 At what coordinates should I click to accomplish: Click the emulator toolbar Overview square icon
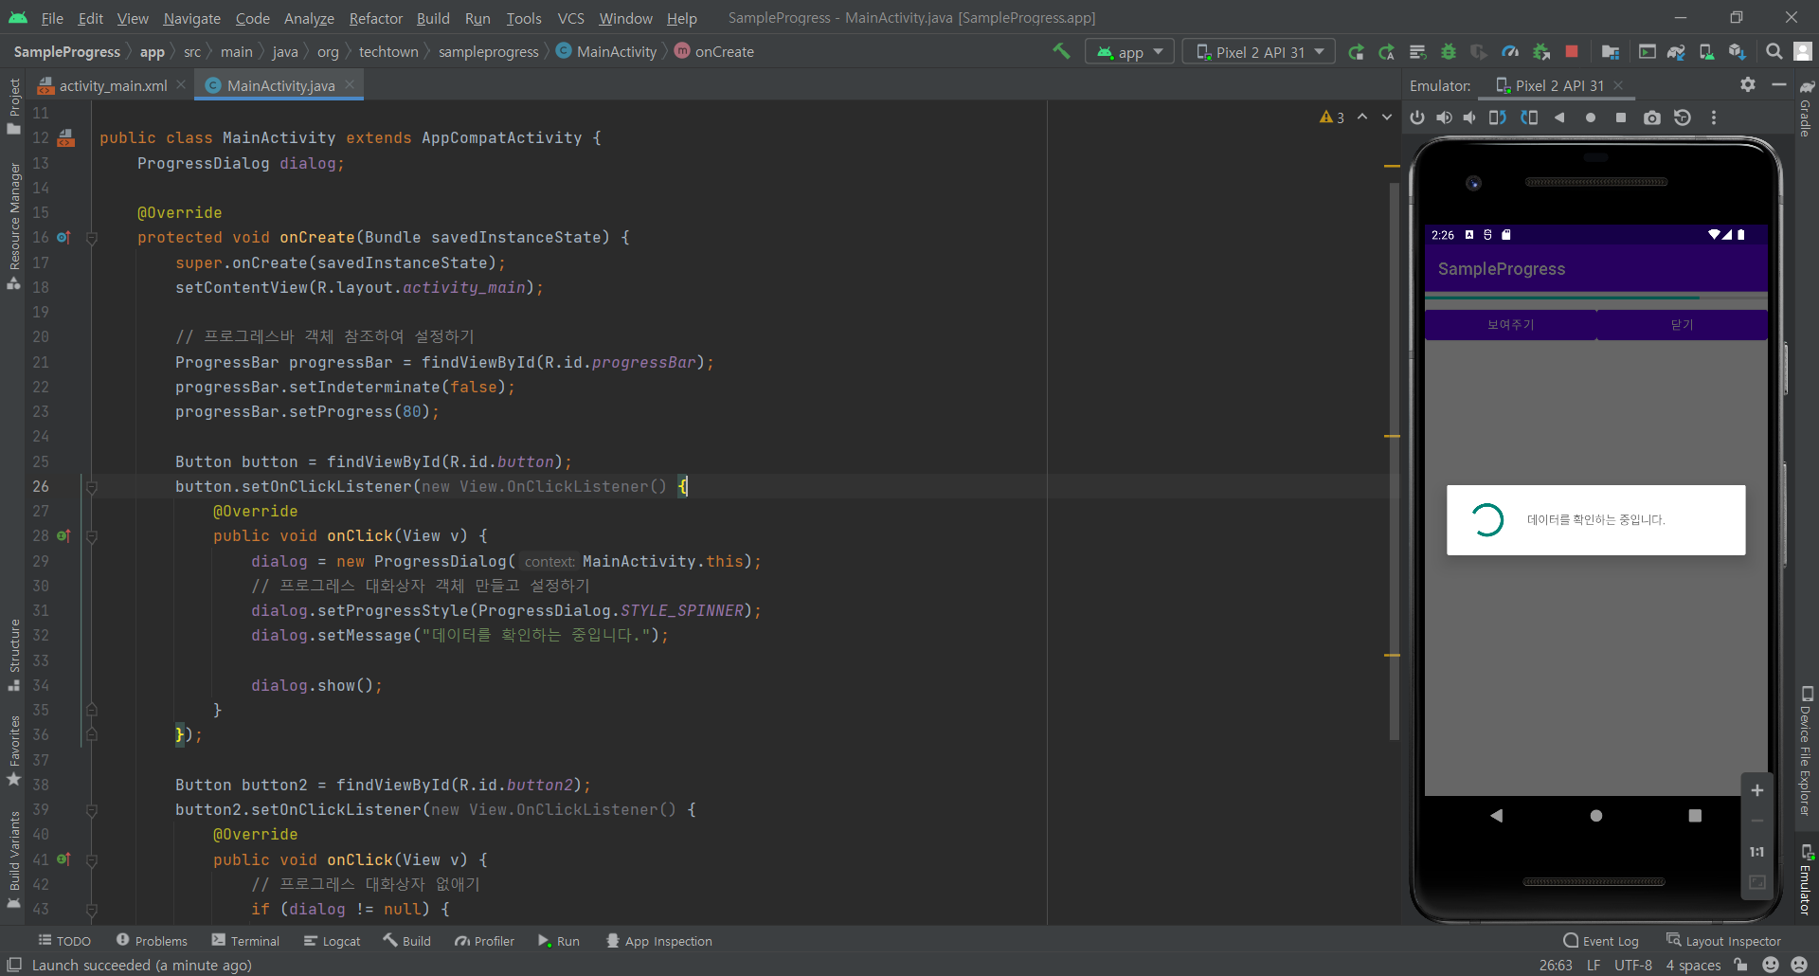point(1621,117)
